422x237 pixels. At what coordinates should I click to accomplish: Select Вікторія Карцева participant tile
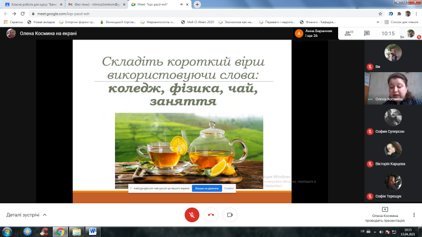click(x=393, y=154)
